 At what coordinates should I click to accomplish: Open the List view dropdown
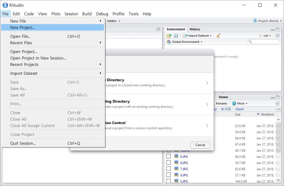click(265, 36)
